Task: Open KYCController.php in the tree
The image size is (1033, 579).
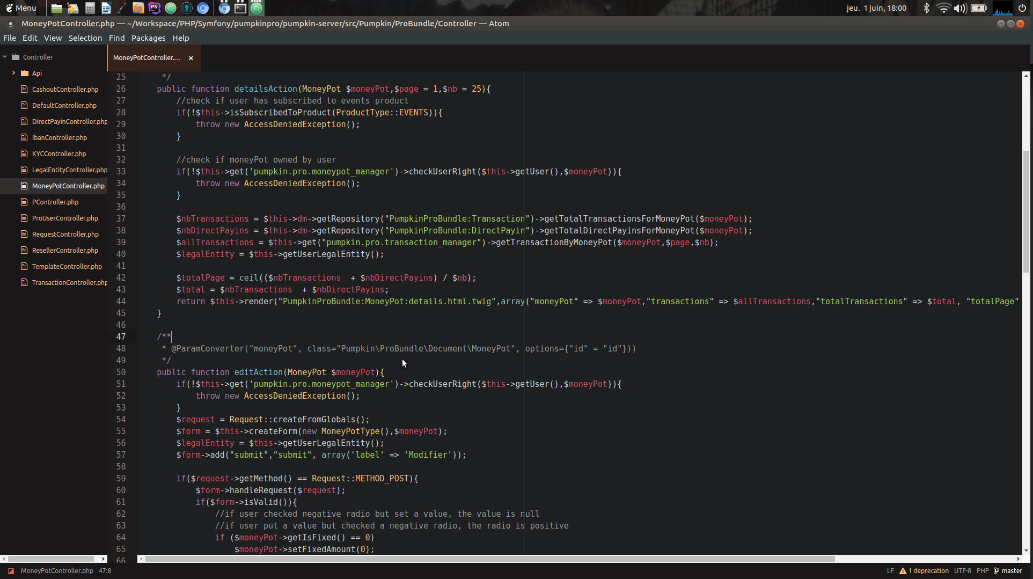Action: [x=59, y=154]
